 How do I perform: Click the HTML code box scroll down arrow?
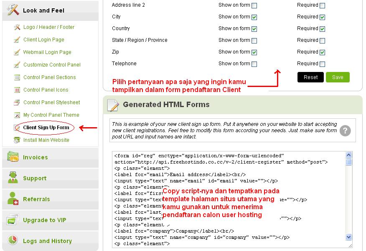[x=348, y=237]
